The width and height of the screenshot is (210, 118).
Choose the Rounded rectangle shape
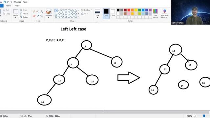coord(69,10)
